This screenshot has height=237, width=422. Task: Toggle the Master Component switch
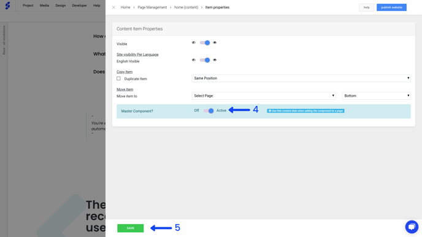point(209,111)
